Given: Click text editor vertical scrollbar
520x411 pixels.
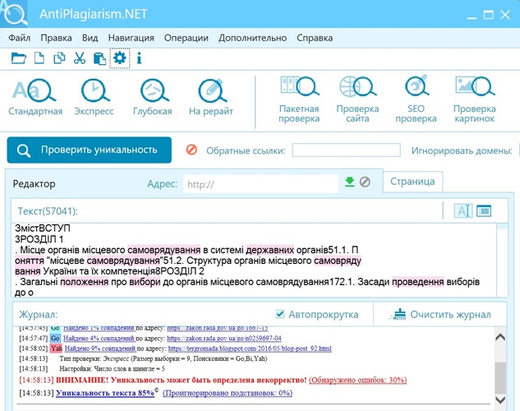Looking at the screenshot, I should point(503,260).
